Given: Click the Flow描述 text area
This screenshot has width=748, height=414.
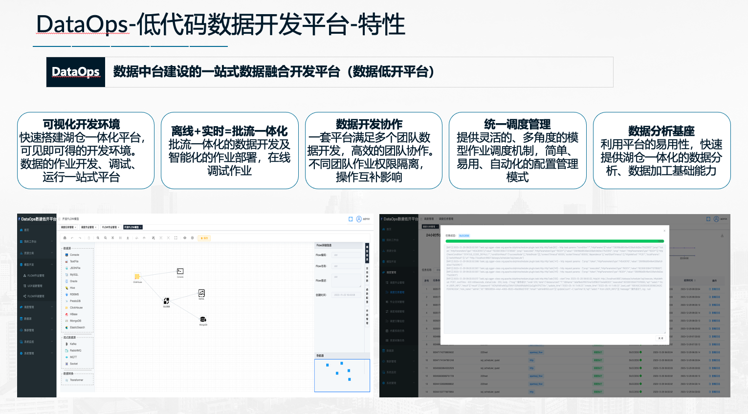Looking at the screenshot, I should [346, 280].
